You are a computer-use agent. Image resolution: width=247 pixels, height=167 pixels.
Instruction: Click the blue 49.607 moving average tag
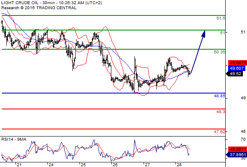[237, 68]
